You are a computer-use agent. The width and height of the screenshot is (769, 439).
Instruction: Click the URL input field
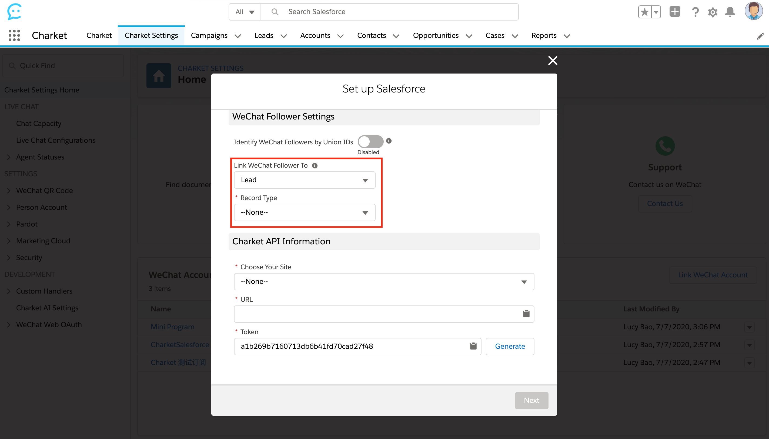click(377, 314)
